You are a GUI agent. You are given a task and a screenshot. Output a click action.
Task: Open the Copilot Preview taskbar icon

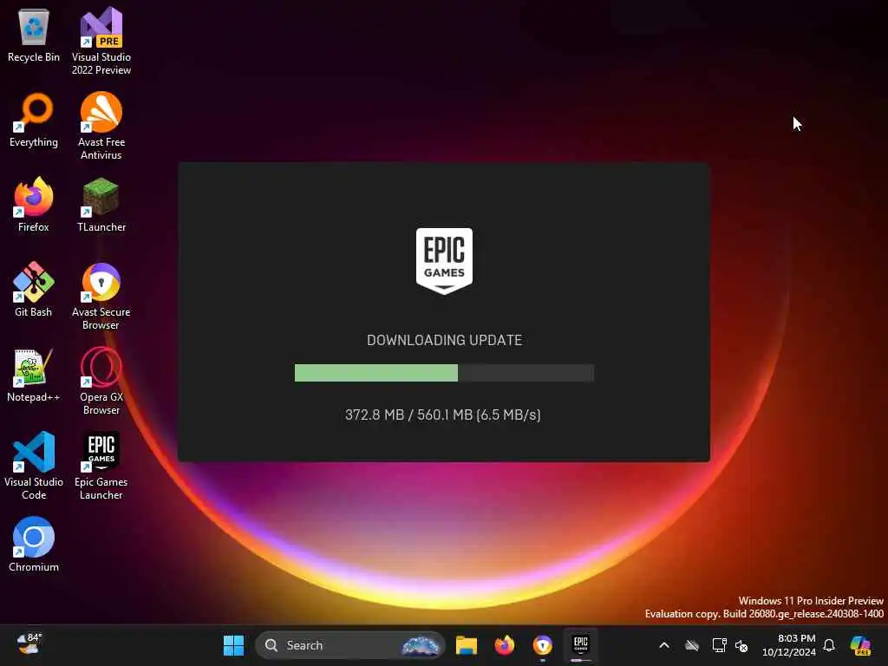(861, 645)
